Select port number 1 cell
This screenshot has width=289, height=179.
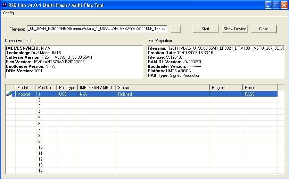pyautogui.click(x=47, y=94)
